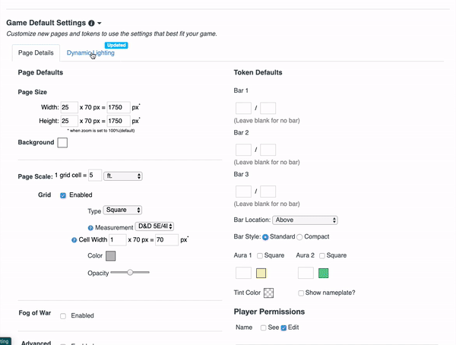Select the Page Details tab

36,53
